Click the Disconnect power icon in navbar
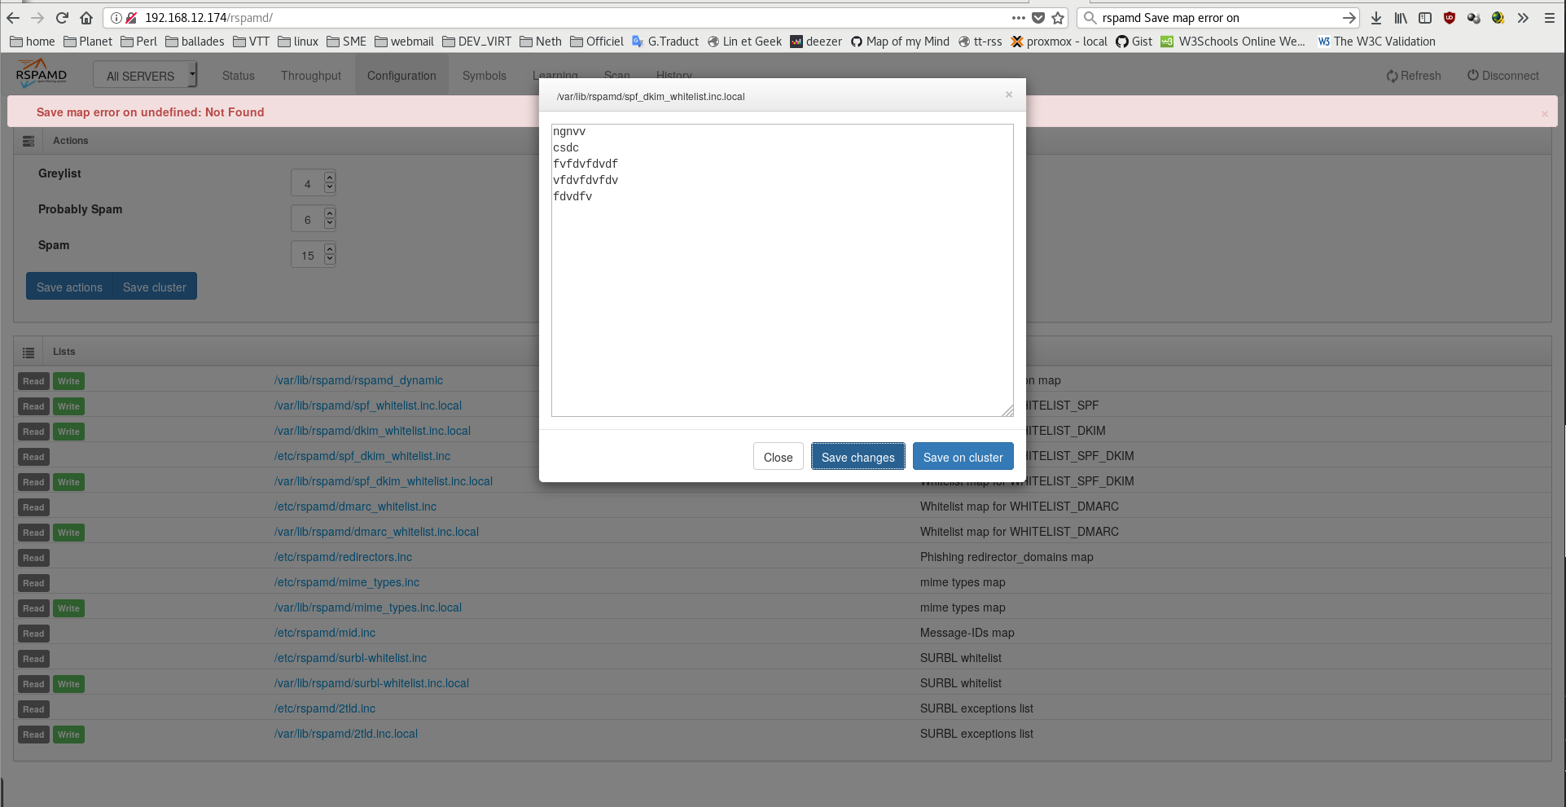Screen dimensions: 1566x807 coord(1473,75)
